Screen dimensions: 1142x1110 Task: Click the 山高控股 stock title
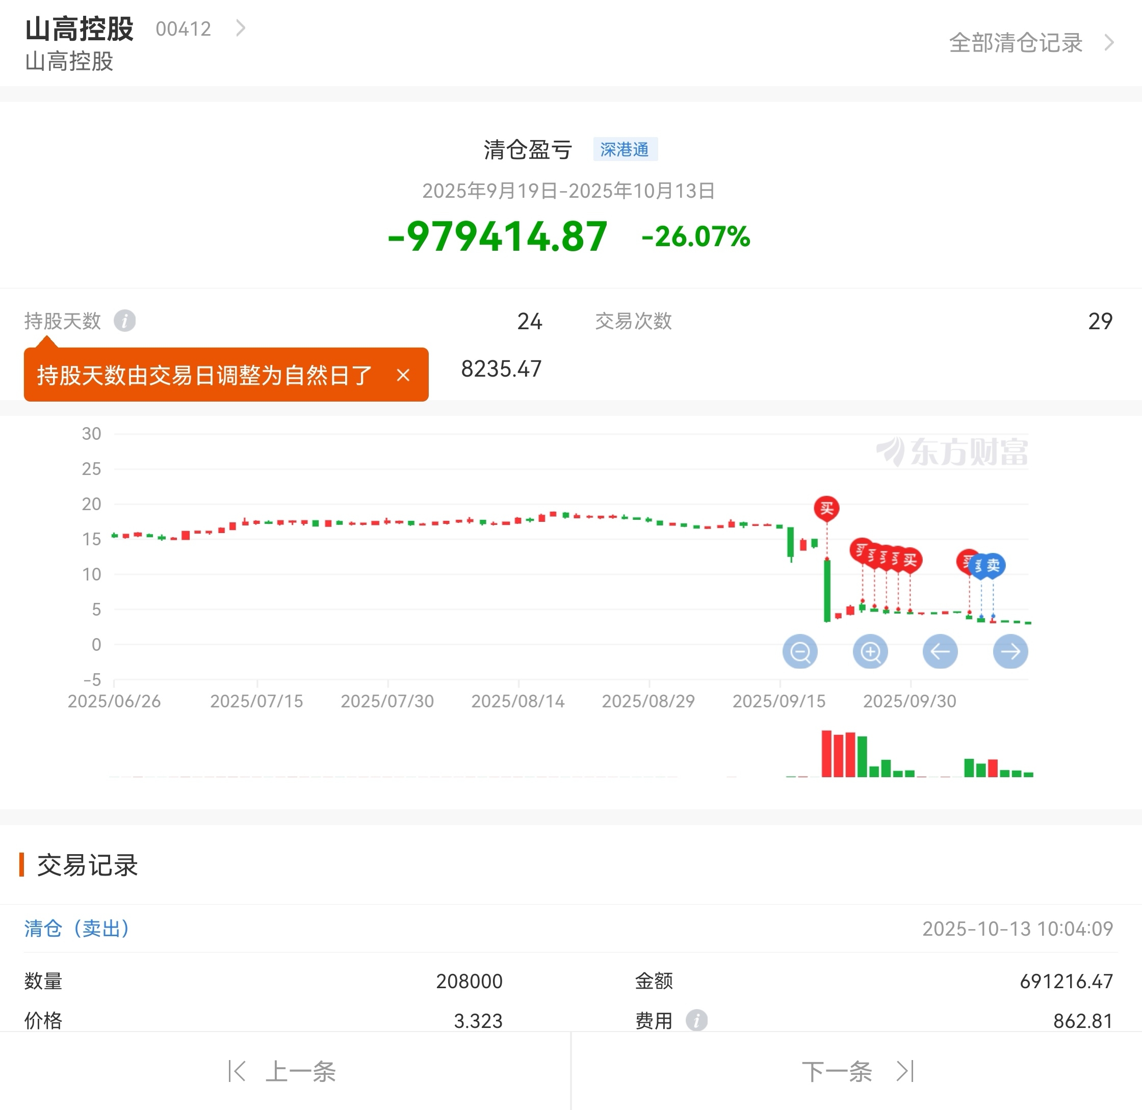80,29
